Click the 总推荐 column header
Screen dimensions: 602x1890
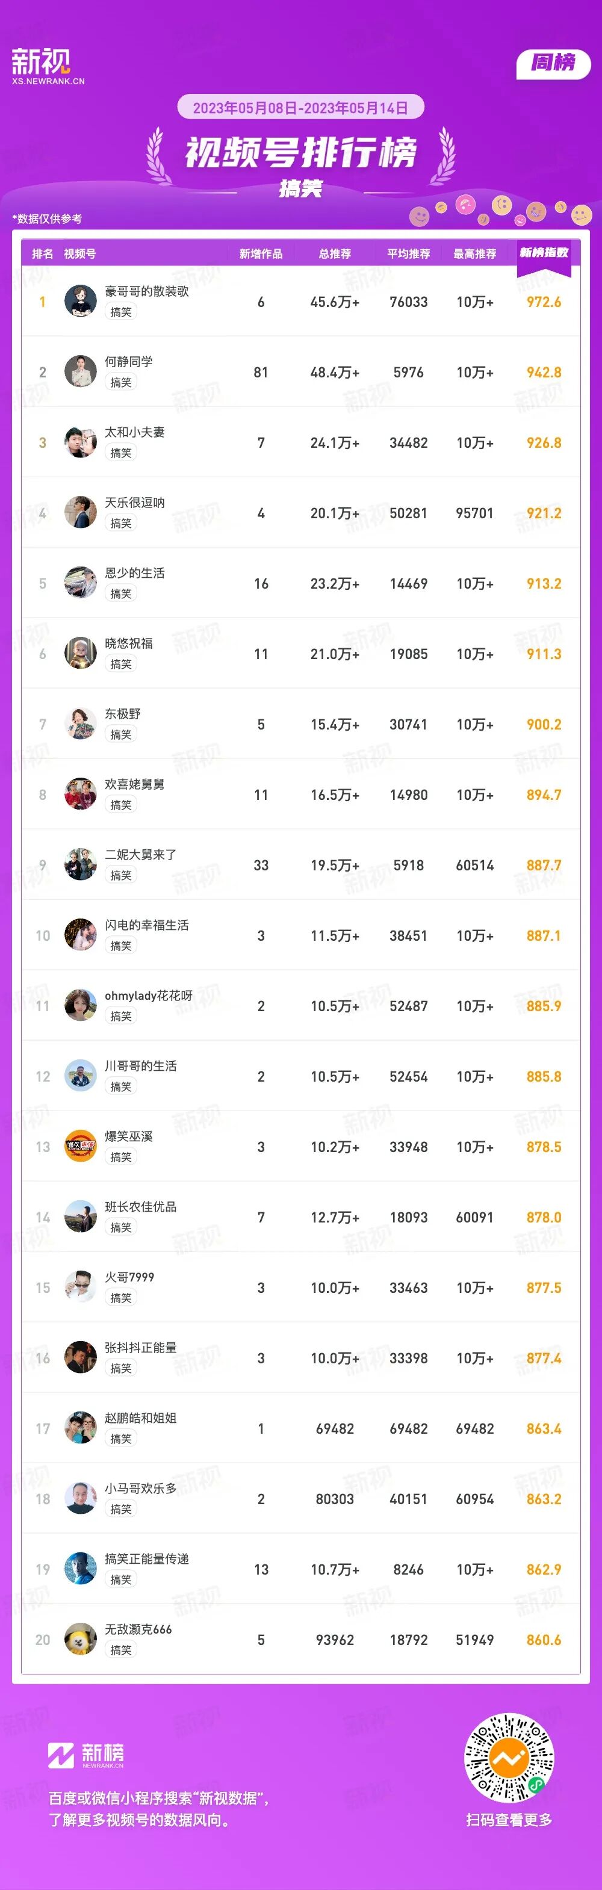pos(335,254)
